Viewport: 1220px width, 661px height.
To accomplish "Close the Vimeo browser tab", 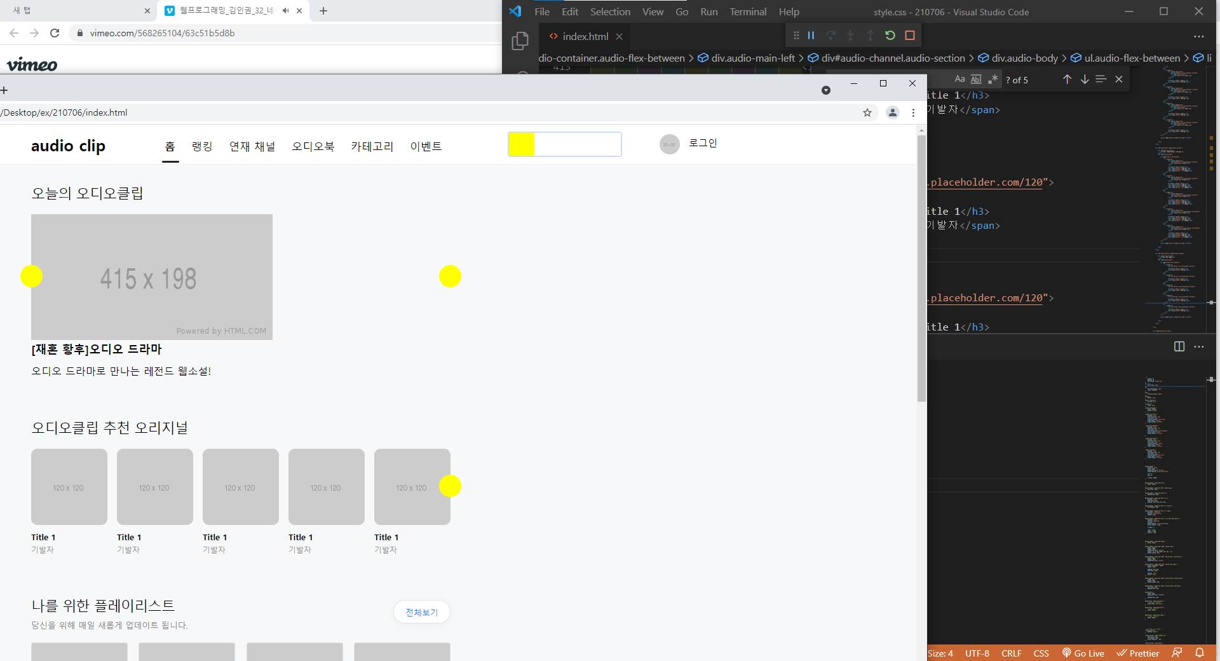I will tap(299, 11).
